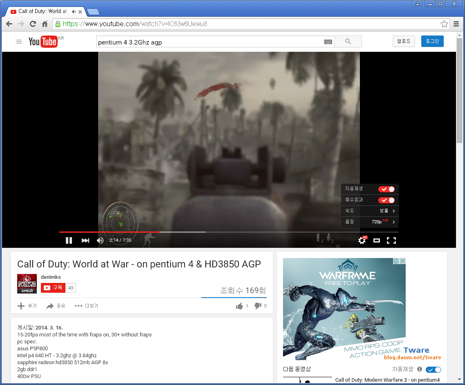Click the subscriber count 43
This screenshot has height=385, width=465.
71,288
